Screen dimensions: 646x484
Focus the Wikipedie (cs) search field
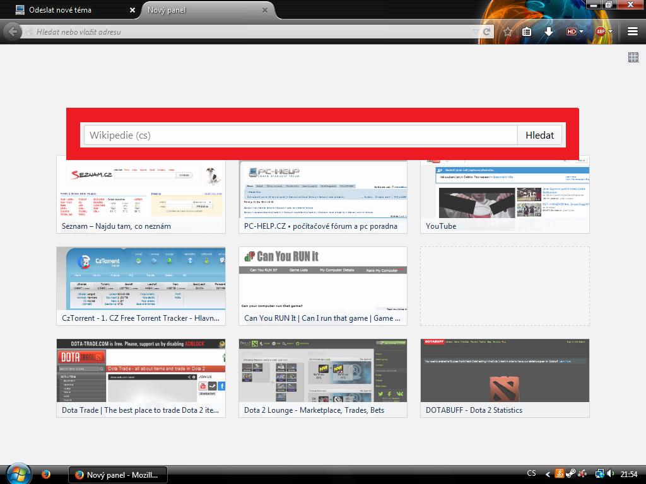coord(301,135)
